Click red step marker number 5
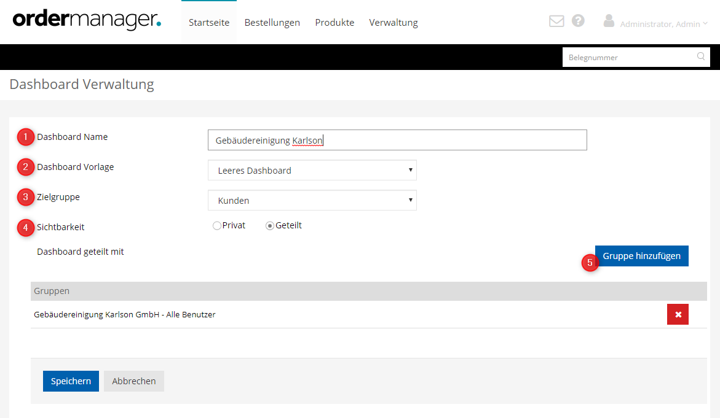720x418 pixels. 590,263
